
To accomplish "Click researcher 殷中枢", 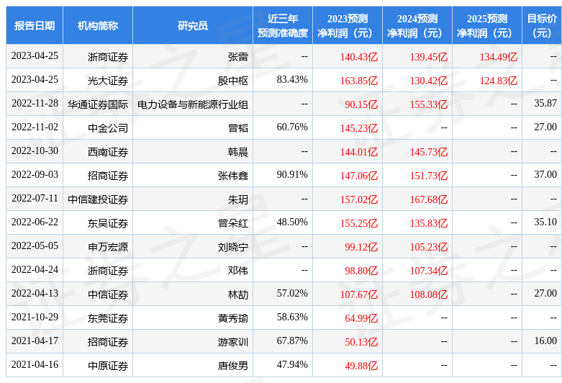I will pyautogui.click(x=233, y=81).
